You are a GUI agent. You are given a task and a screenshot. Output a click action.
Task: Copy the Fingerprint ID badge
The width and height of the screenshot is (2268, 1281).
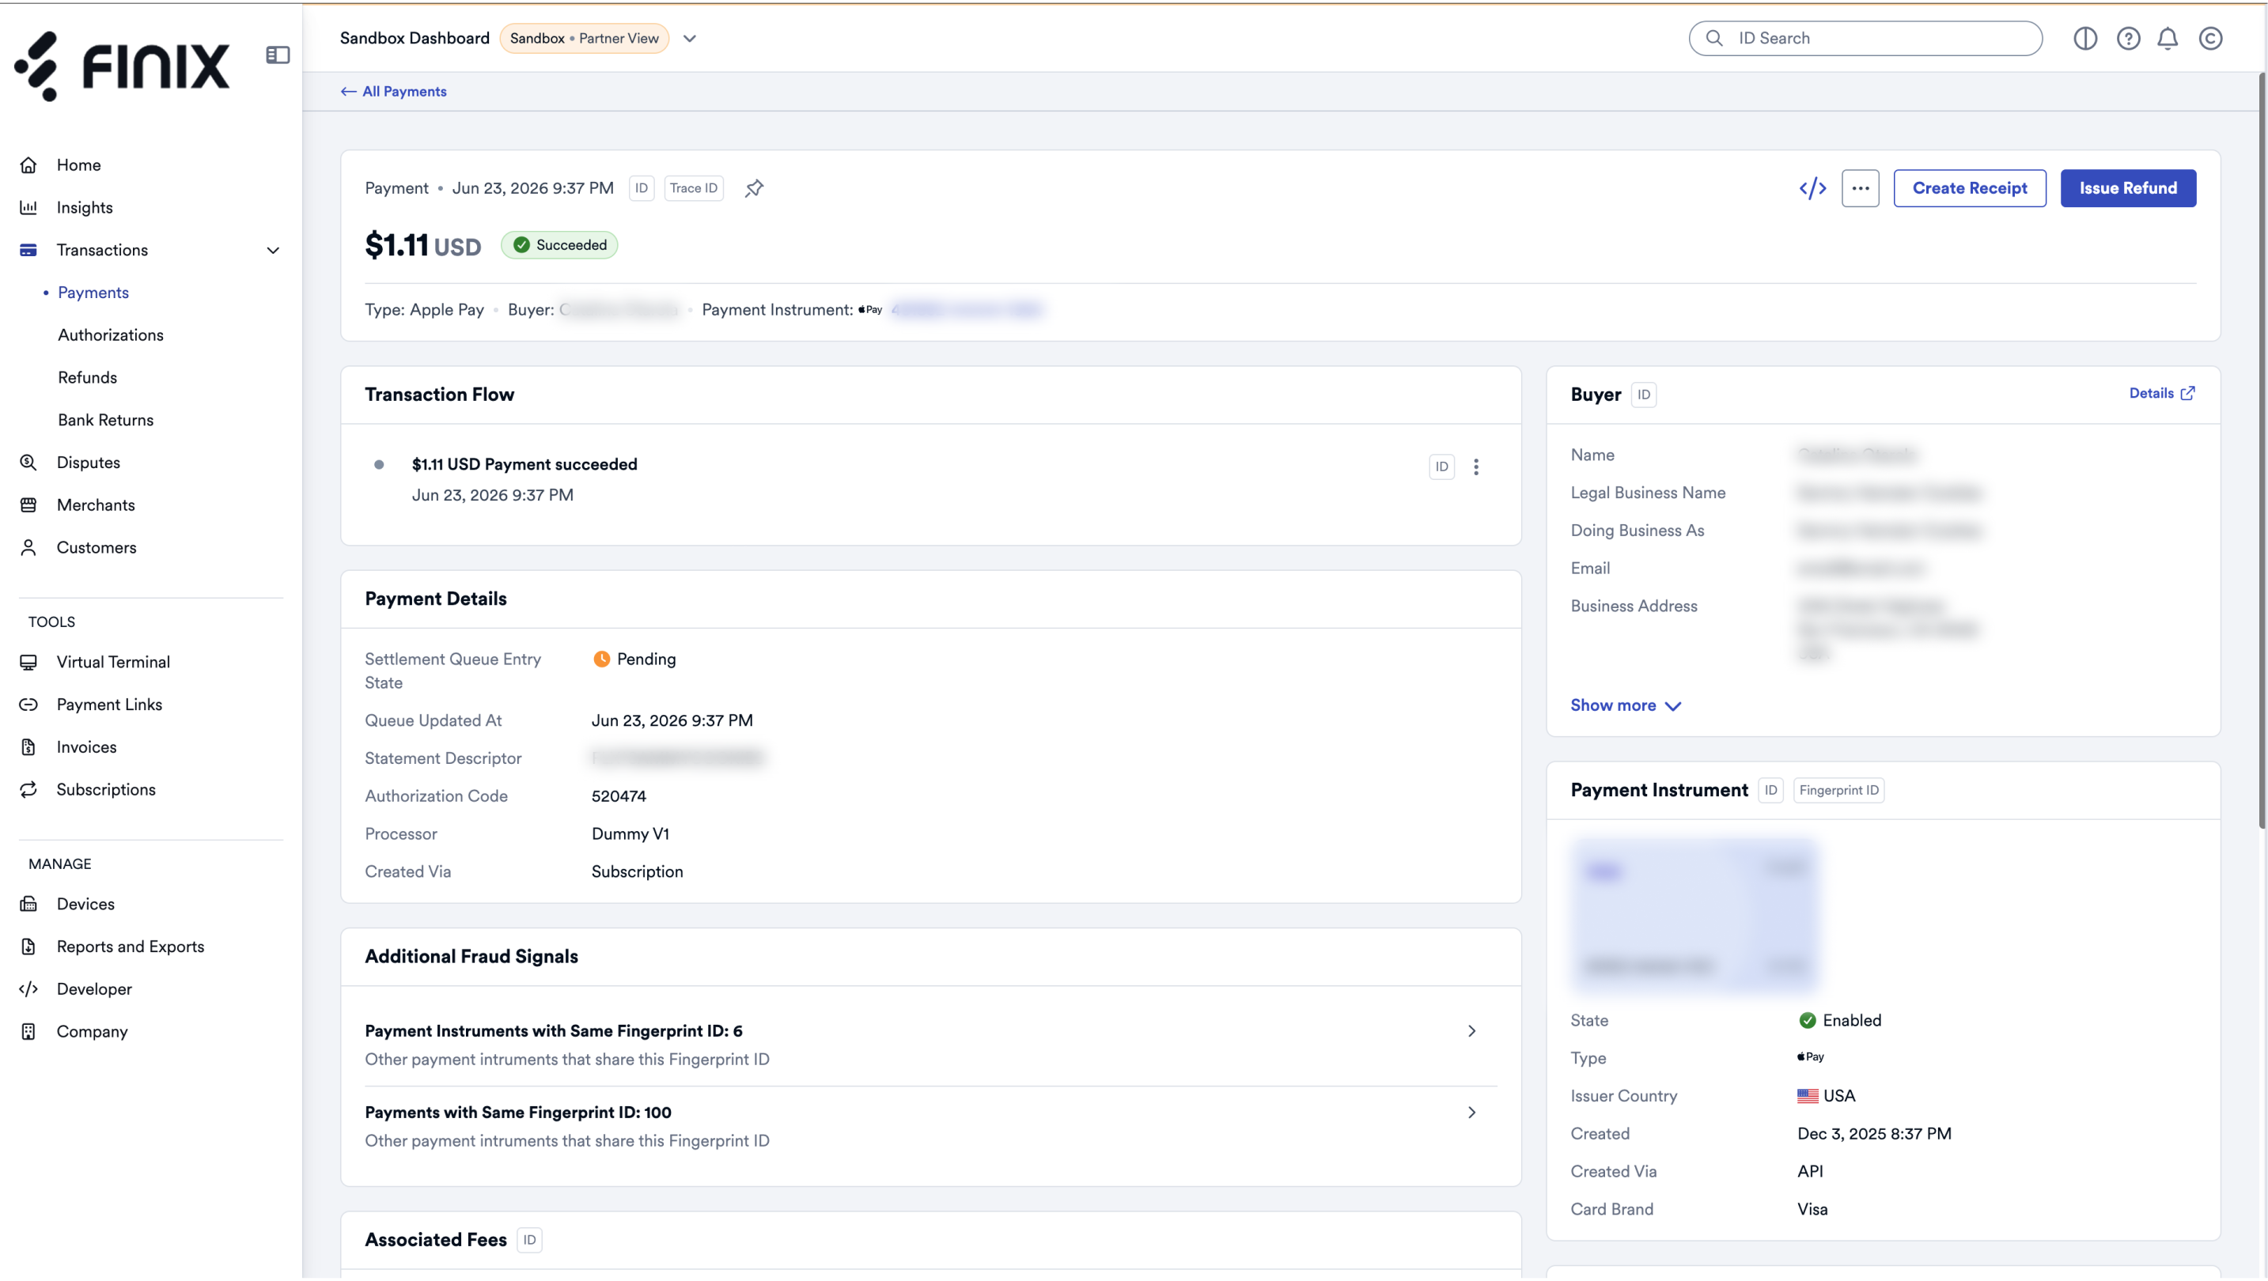[x=1838, y=790]
